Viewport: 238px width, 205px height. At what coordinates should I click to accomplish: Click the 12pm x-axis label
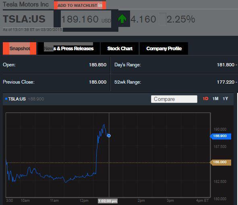(x=84, y=201)
